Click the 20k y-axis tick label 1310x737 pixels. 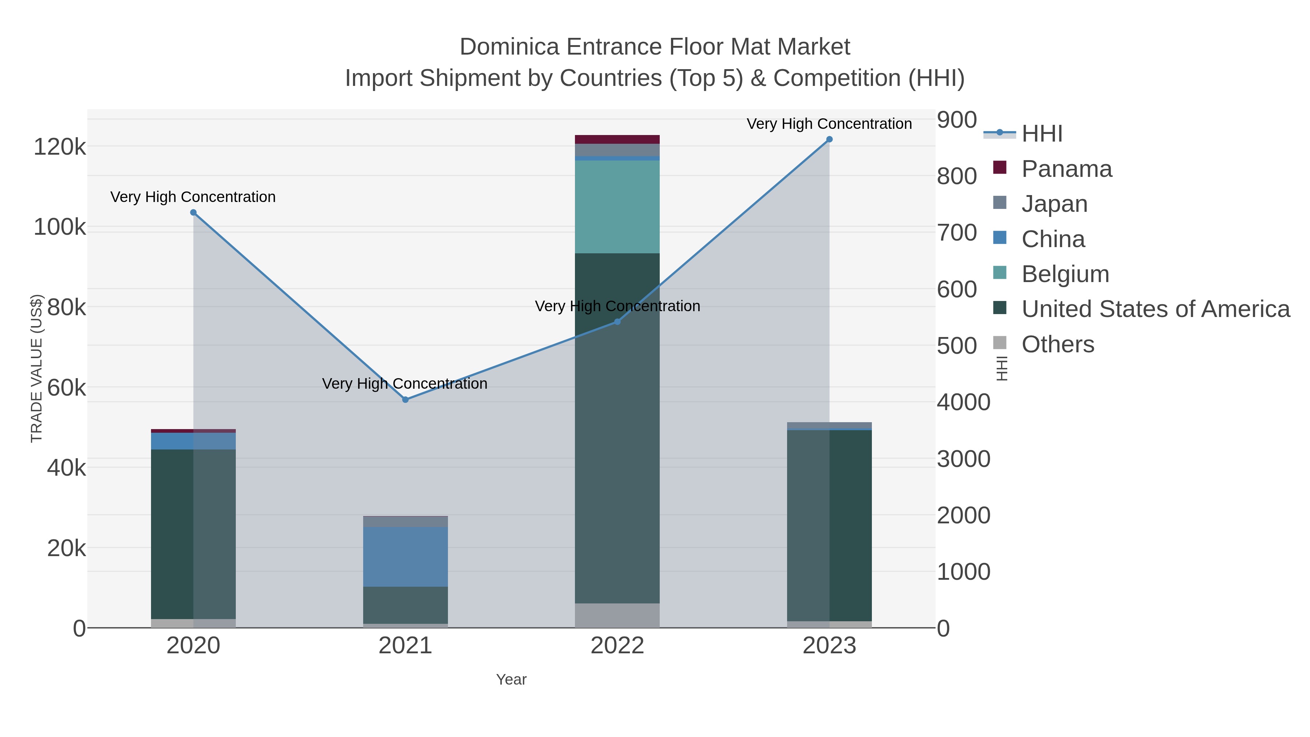point(67,548)
